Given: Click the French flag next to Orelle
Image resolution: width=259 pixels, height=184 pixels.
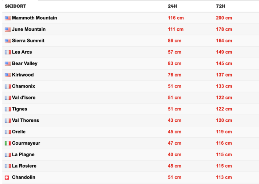Looking at the screenshot, I should pyautogui.click(x=7, y=132).
